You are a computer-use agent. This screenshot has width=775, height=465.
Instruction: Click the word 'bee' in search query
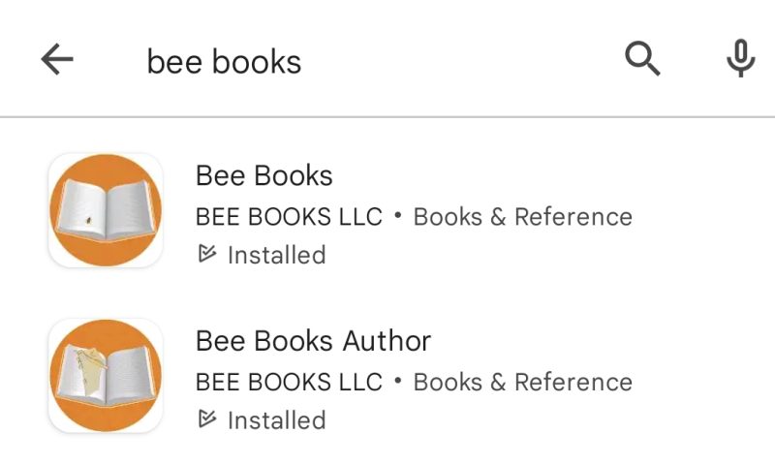click(x=174, y=62)
